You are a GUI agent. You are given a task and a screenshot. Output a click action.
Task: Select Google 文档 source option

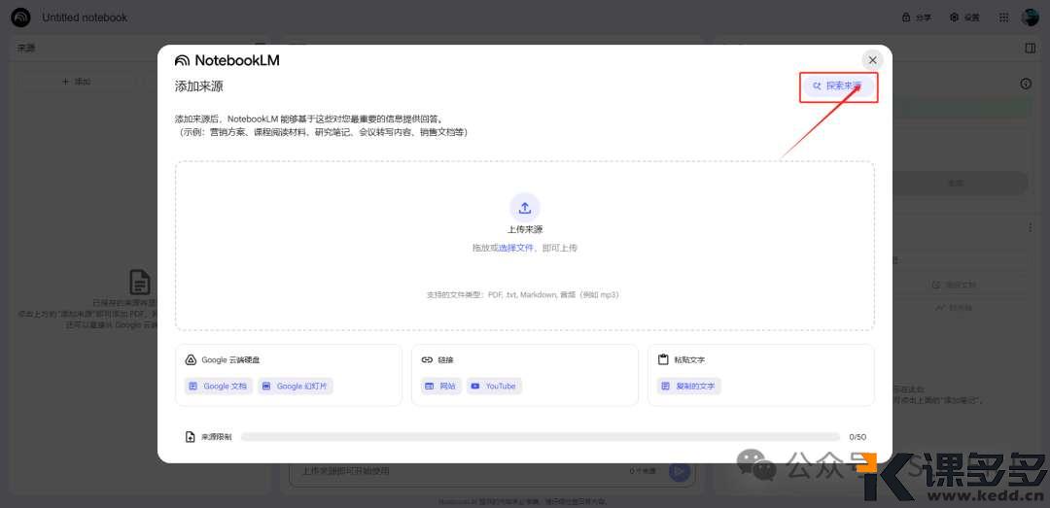point(218,387)
